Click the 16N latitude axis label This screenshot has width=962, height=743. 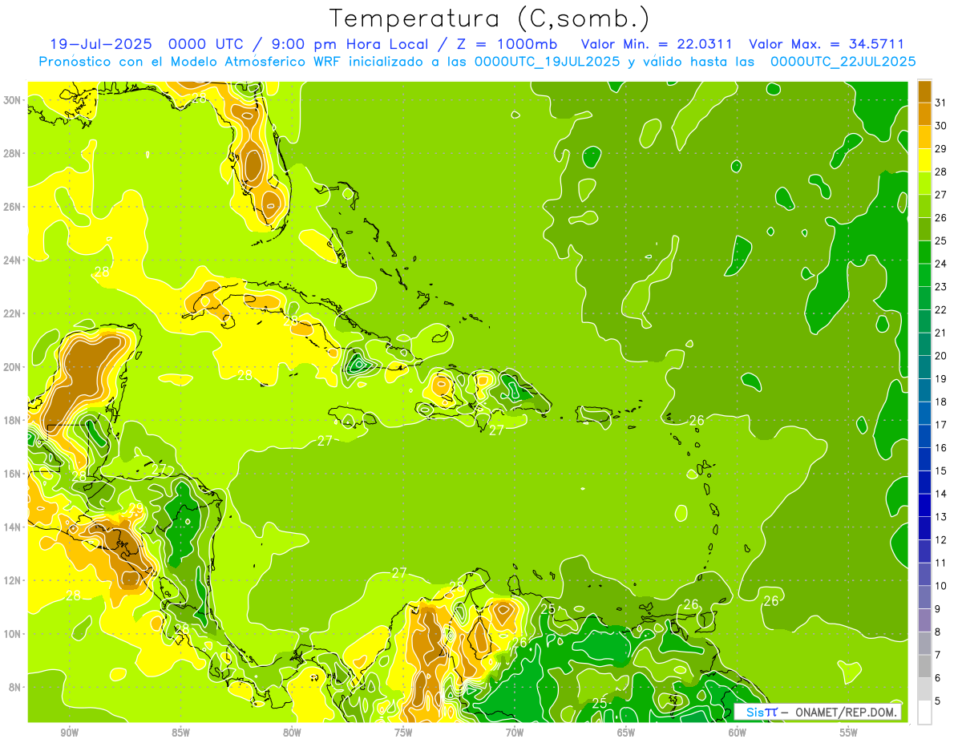(x=14, y=474)
